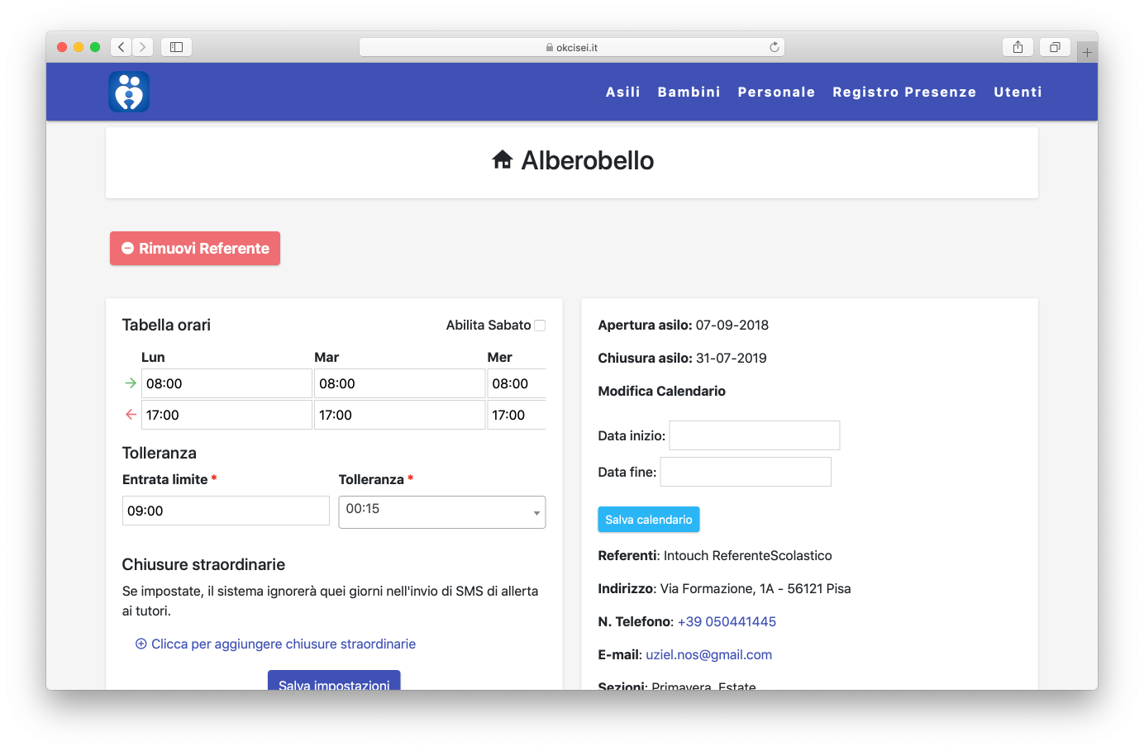Screen dimensions: 1144x751
Task: Open the Asili menu item
Action: [x=623, y=92]
